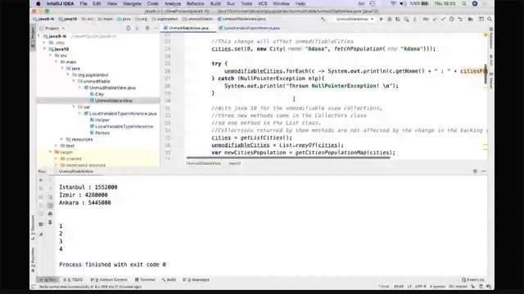Click the locate file target icon in the Project panel
Image resolution: width=524 pixels, height=294 pixels.
point(129,29)
